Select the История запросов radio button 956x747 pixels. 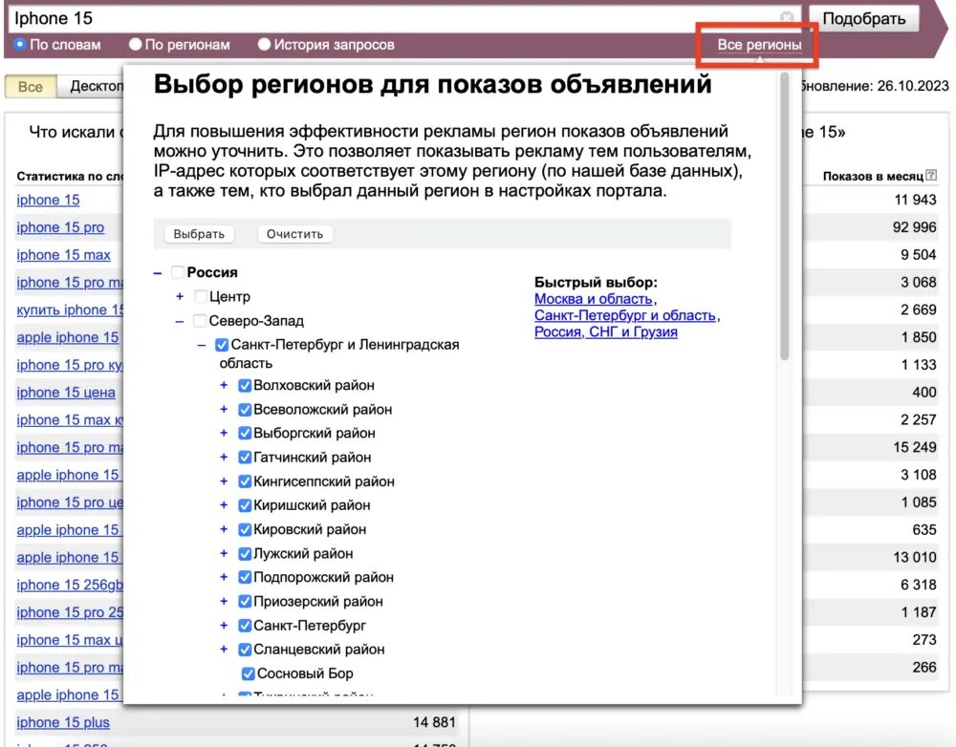coord(264,45)
